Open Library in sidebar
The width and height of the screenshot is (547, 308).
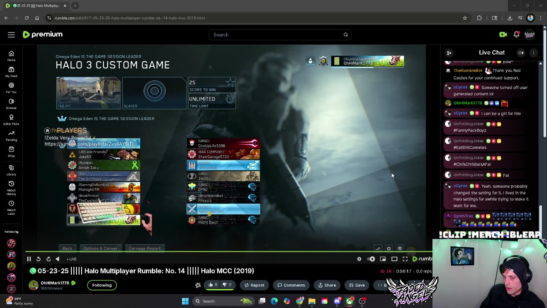tap(11, 170)
